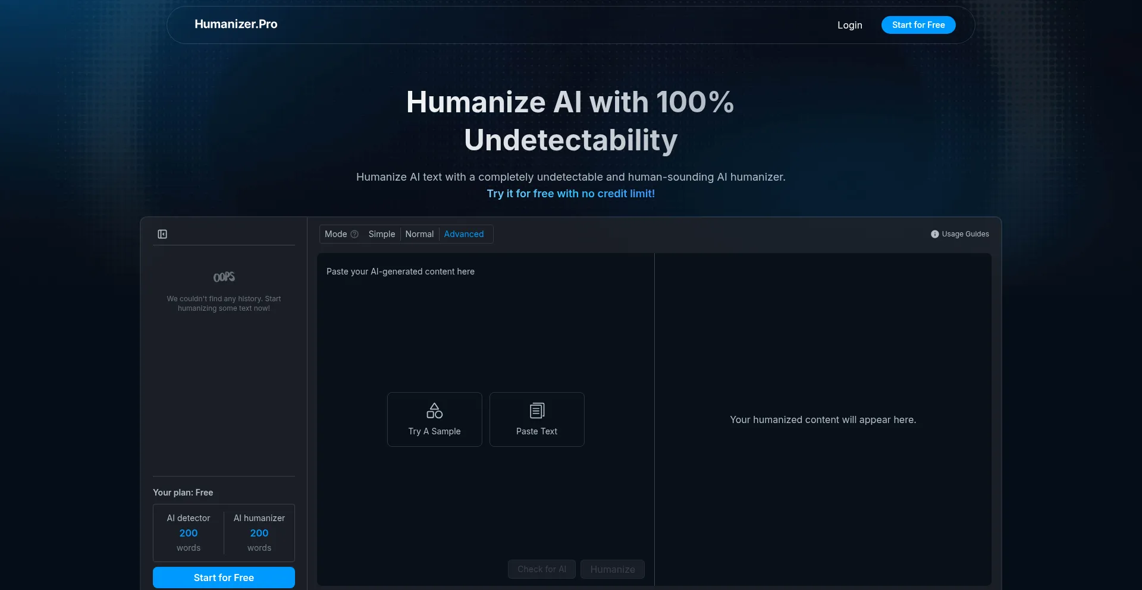Click the Mode help question-mark icon
Screen dimensions: 1142x590
point(354,234)
